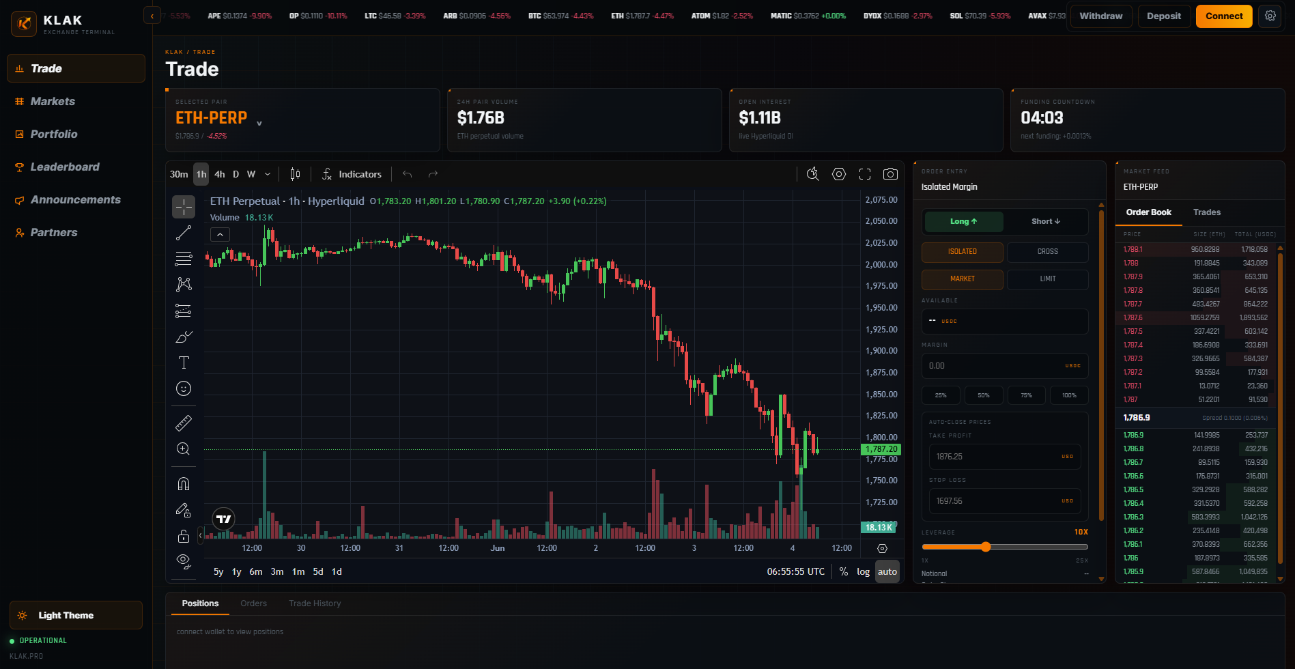Activate the chart zoom-in tool

[x=184, y=449]
